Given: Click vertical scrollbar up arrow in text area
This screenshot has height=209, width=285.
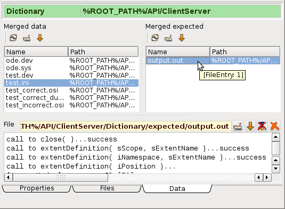Looking at the screenshot, I should (x=276, y=137).
